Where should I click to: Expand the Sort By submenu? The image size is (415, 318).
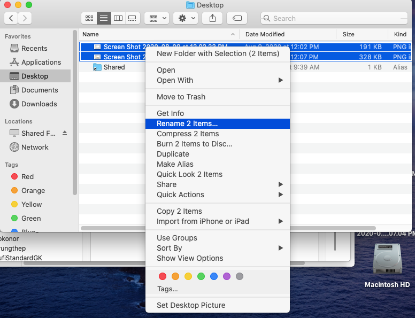(218, 248)
